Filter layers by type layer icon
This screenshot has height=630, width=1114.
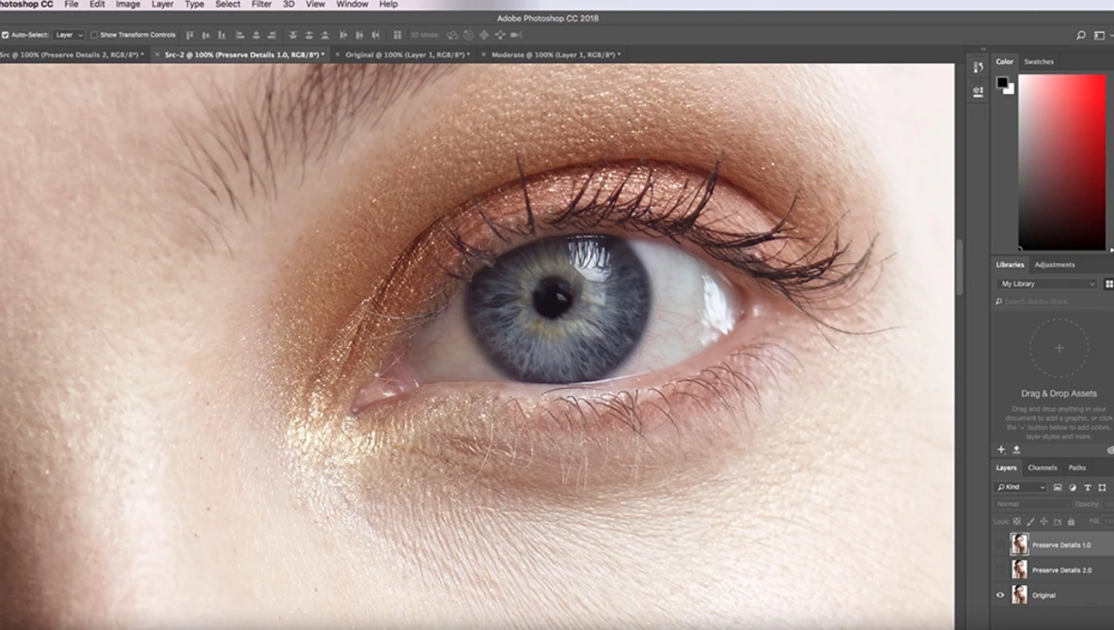tap(1087, 487)
